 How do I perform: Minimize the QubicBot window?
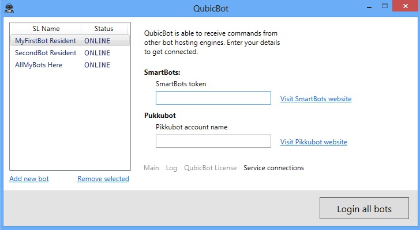369,6
